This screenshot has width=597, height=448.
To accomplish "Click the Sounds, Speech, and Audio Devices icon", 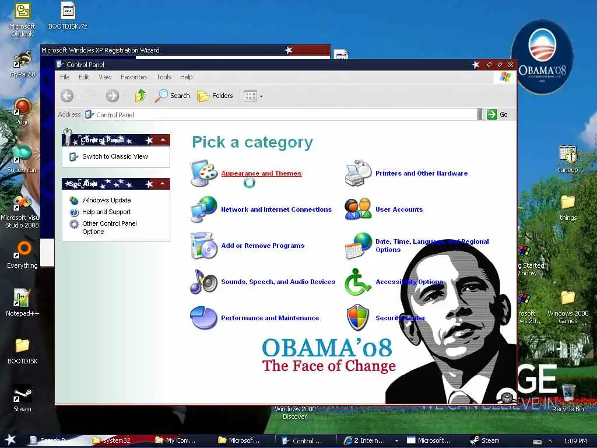I will tap(204, 282).
